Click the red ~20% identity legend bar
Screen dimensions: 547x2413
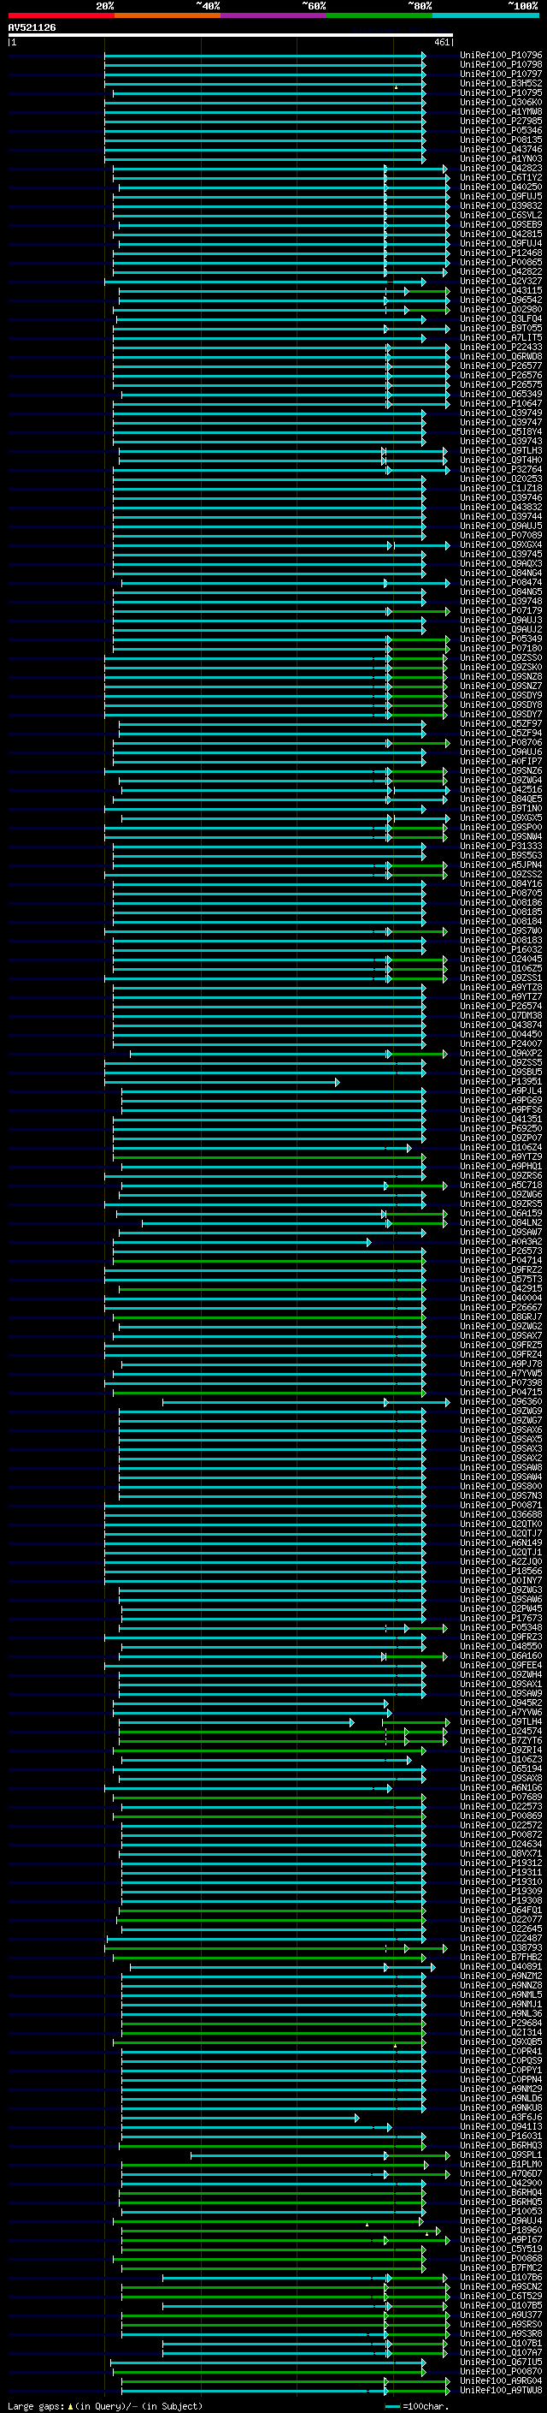pos(61,15)
